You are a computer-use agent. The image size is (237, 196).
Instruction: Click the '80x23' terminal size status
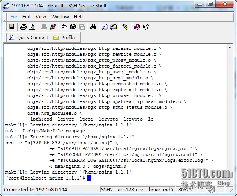(x=185, y=189)
